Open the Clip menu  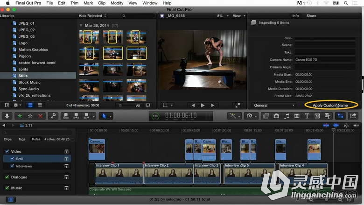tap(102, 3)
